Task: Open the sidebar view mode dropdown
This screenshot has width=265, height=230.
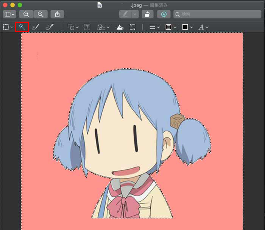Action: (x=9, y=14)
